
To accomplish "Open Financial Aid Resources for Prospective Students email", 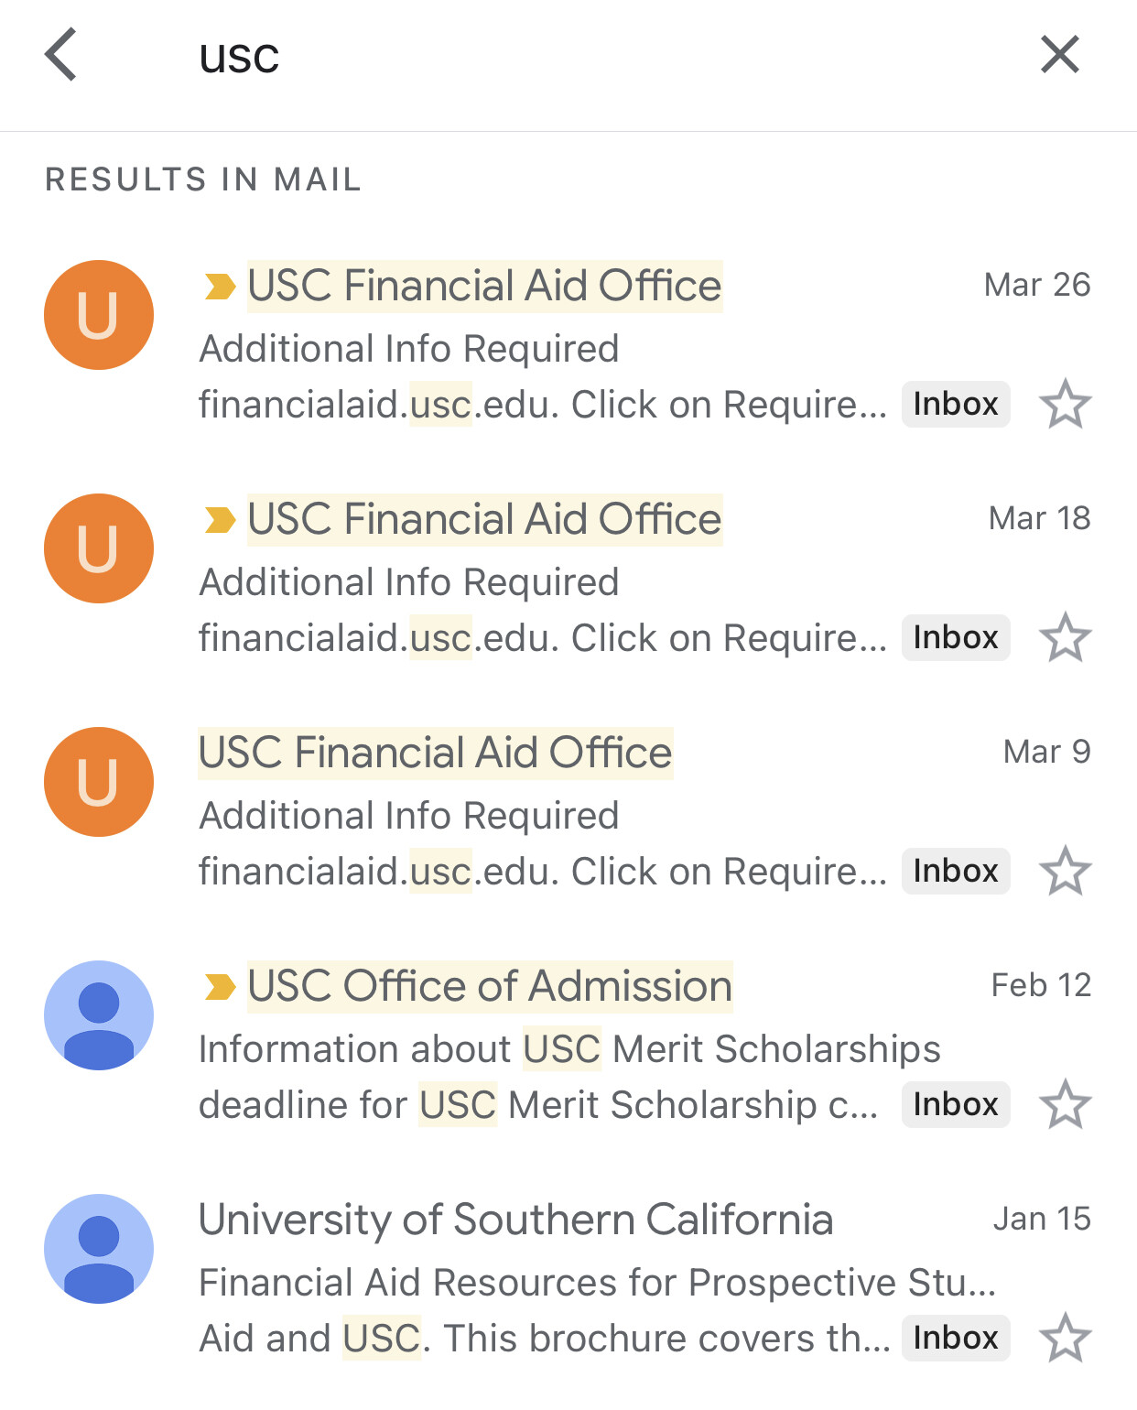I will tap(568, 1278).
